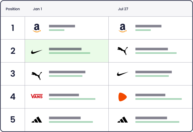
Task: Click the Amazon logo under Jul 27
Action: tap(122, 28)
